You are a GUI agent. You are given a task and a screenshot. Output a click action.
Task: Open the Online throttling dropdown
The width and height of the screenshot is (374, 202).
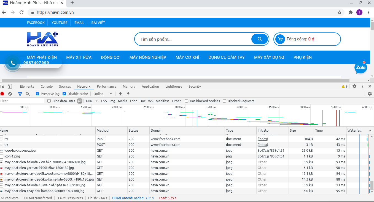pos(103,94)
